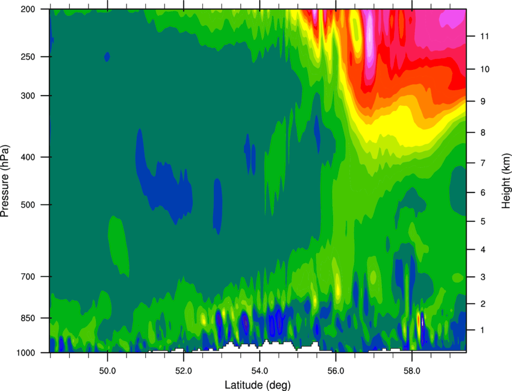The width and height of the screenshot is (512, 391).
Task: Select the 1000 pressure tick label
Action: (x=26, y=353)
